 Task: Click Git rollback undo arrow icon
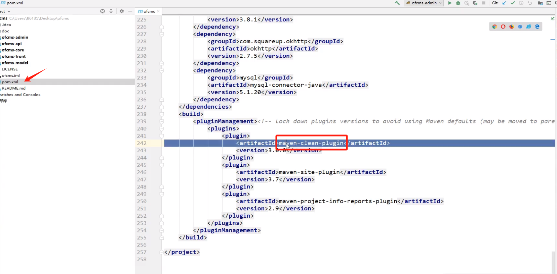click(530, 3)
